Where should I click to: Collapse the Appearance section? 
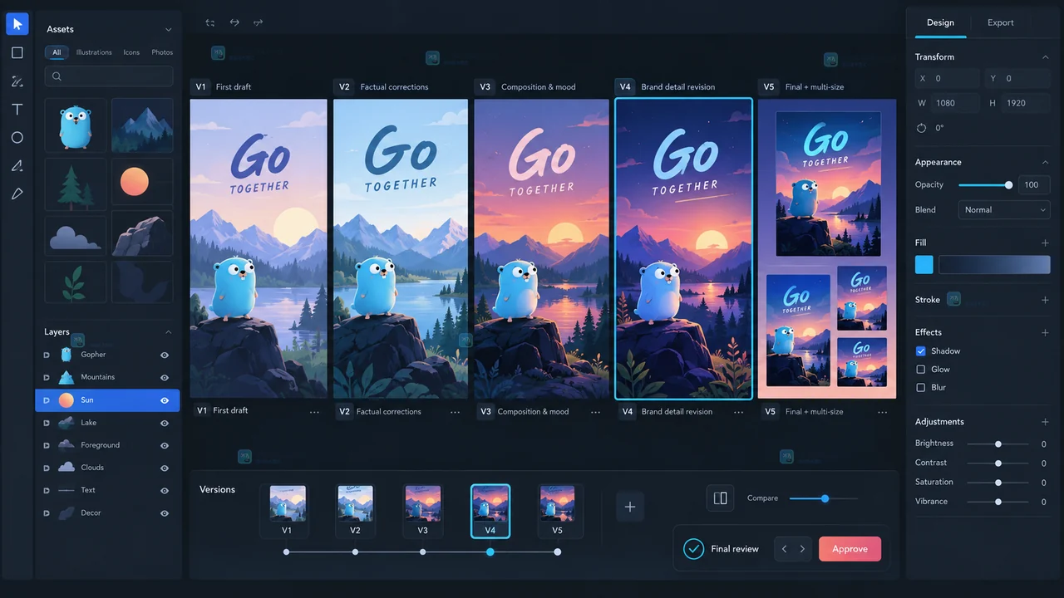pos(1045,163)
